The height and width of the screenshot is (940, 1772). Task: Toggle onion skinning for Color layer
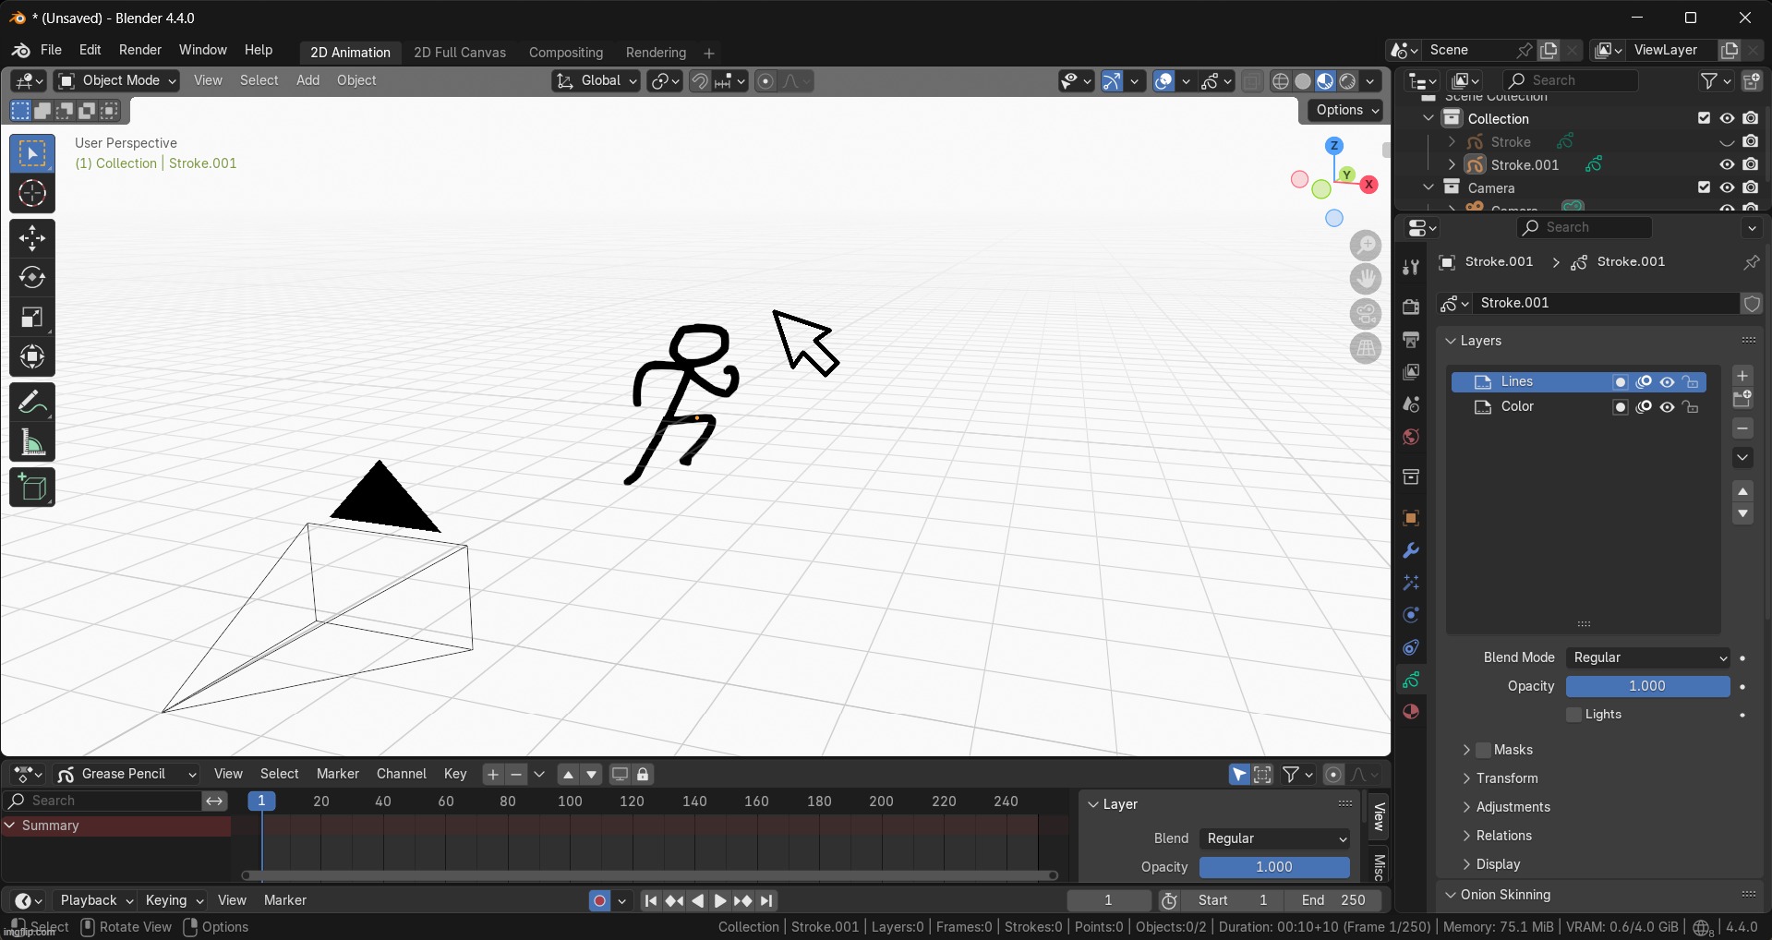(1644, 407)
